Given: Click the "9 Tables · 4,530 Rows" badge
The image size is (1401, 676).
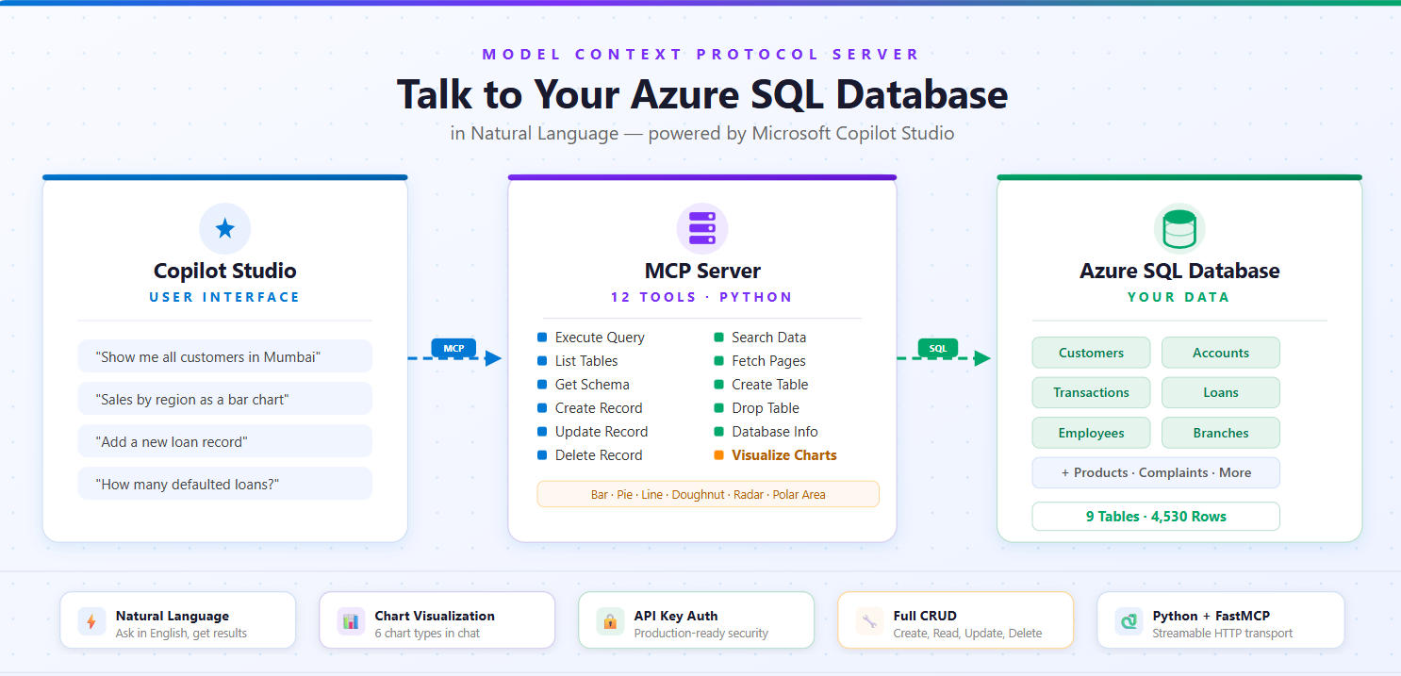Looking at the screenshot, I should (1155, 517).
